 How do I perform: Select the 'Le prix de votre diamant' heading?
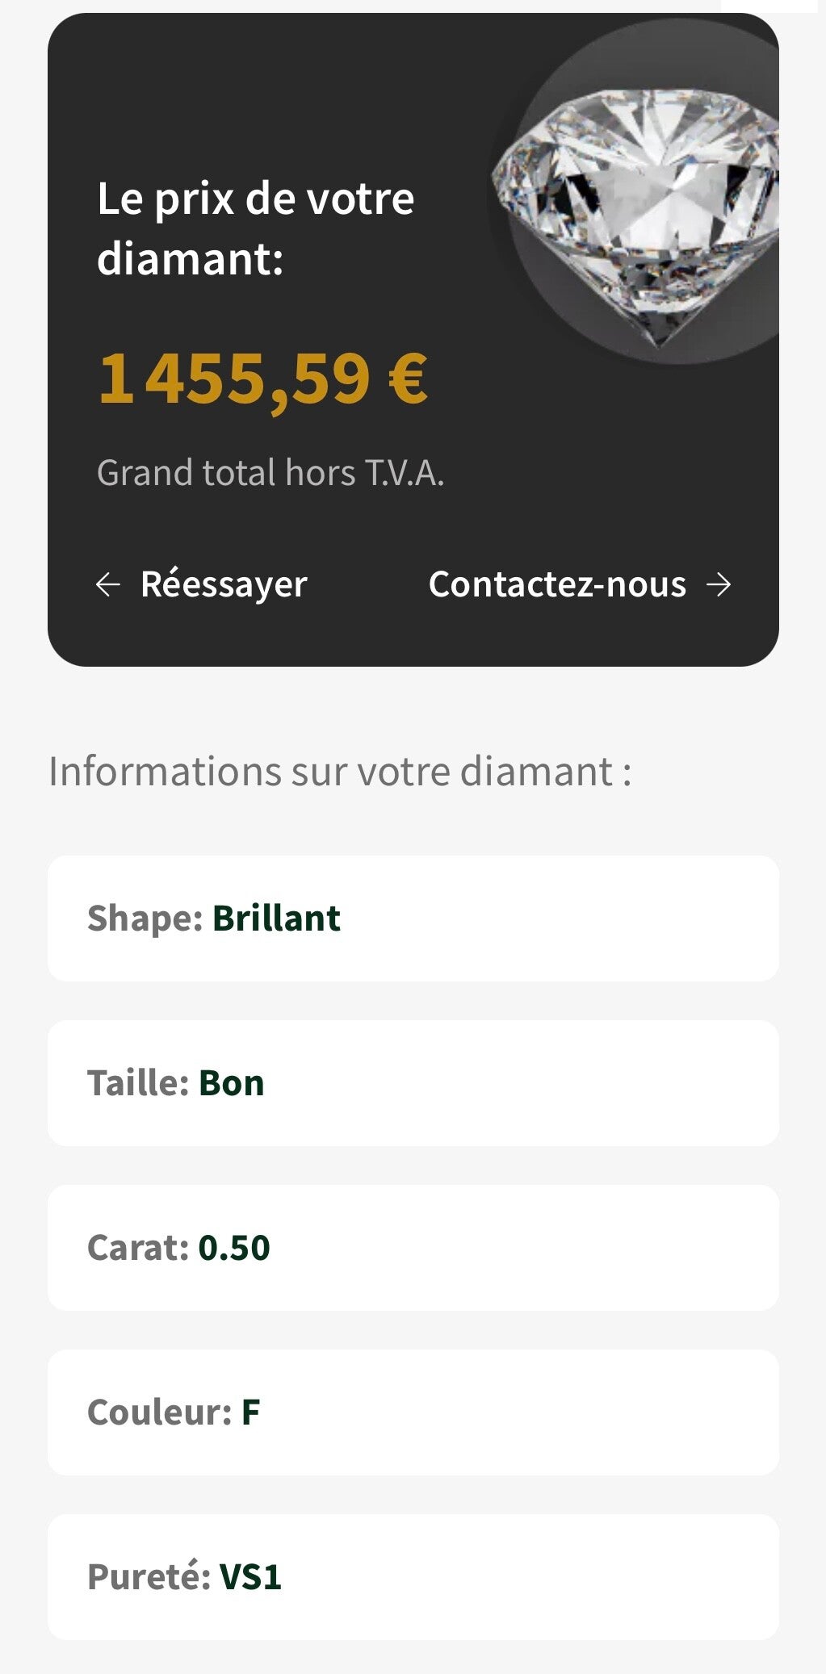[x=255, y=228]
